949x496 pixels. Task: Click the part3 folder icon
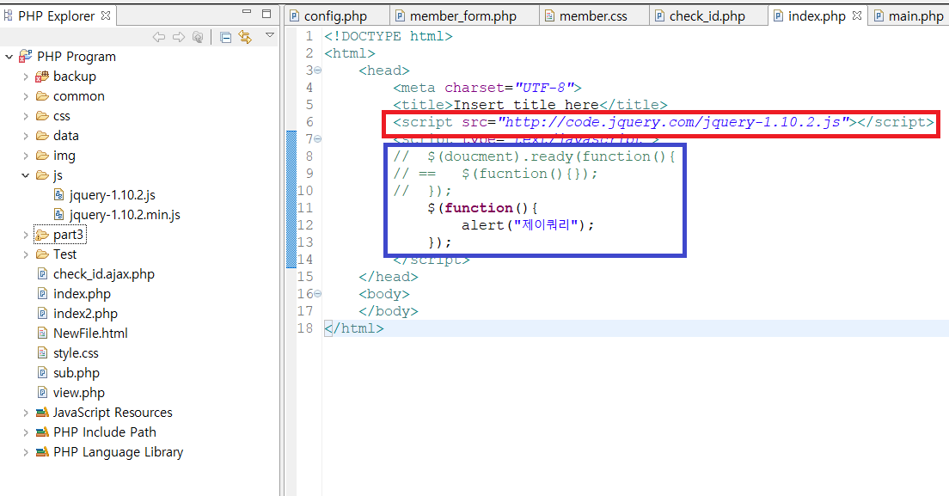pyautogui.click(x=42, y=235)
